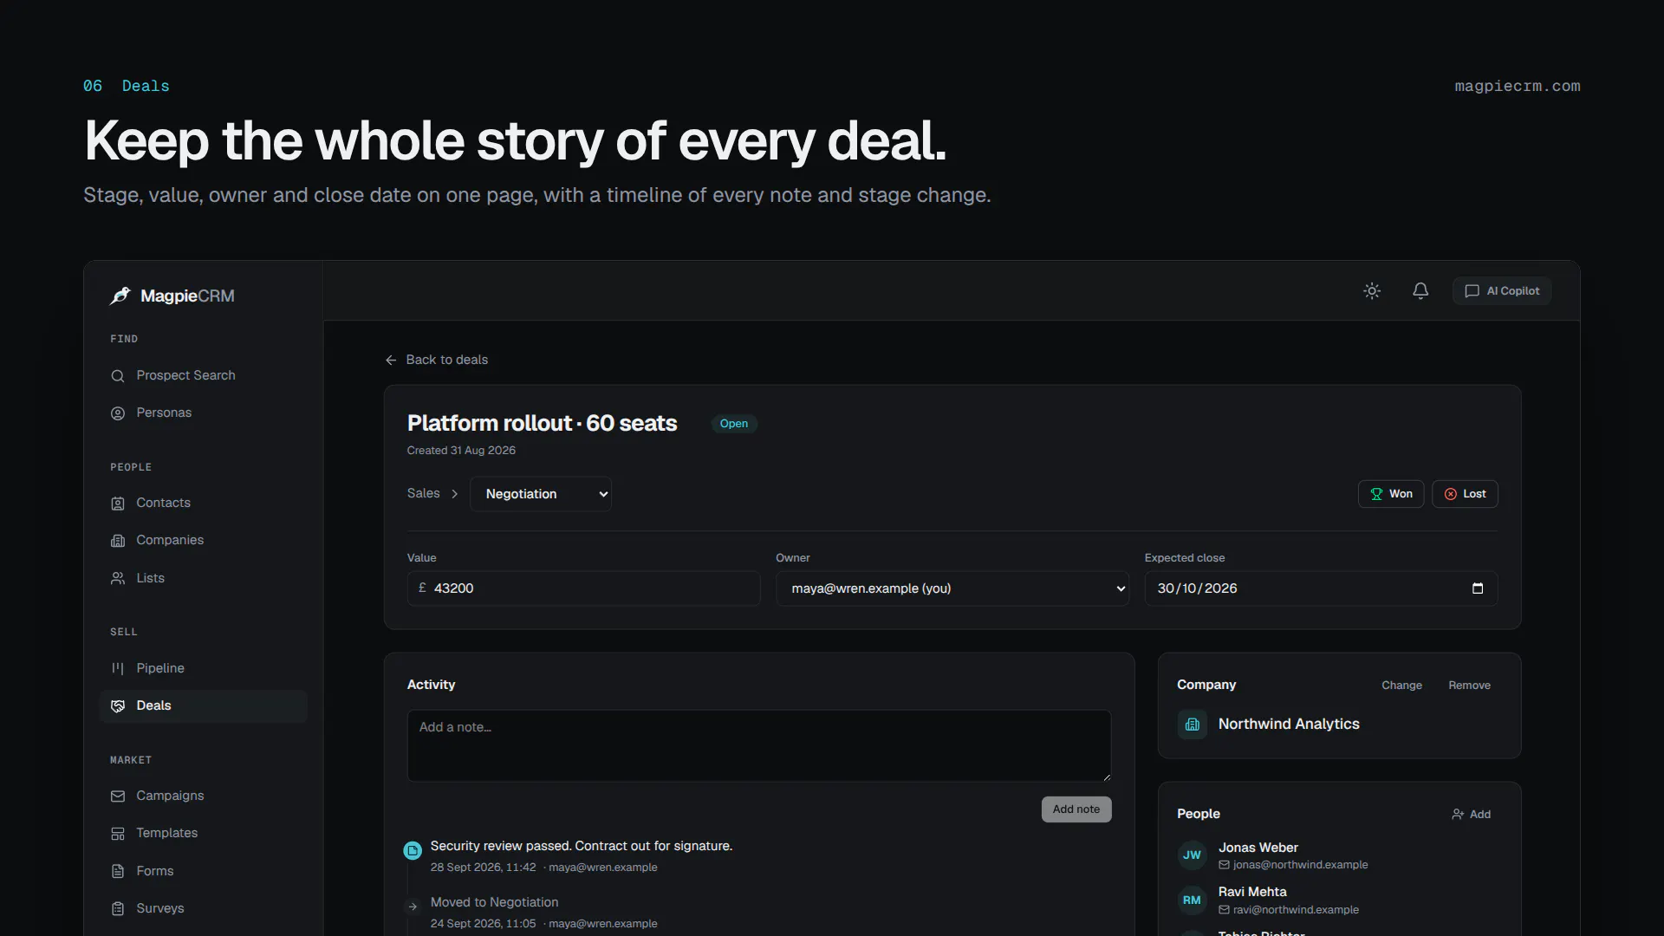The height and width of the screenshot is (936, 1664).
Task: Open Prospect Search in sidebar
Action: [x=203, y=375]
